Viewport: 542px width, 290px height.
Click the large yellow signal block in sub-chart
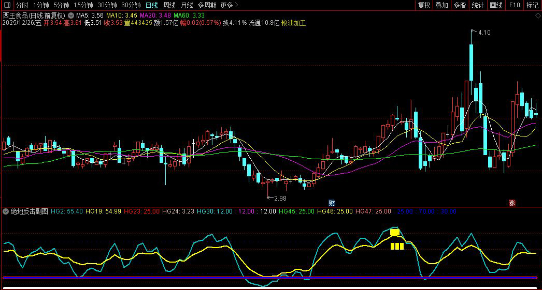coord(395,233)
